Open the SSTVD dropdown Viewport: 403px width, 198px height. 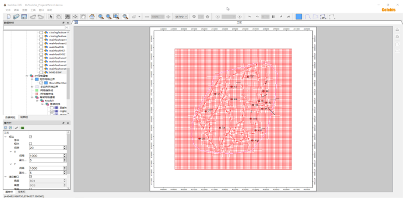181,17
